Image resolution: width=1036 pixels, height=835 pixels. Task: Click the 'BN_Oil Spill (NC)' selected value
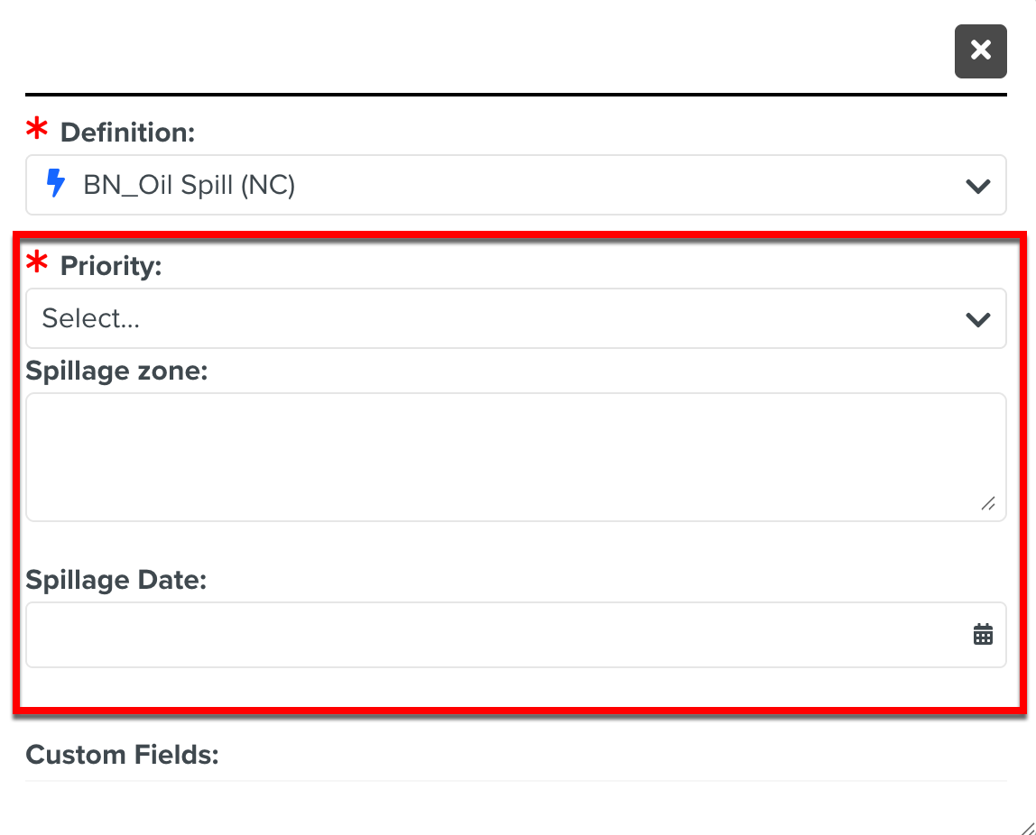[x=190, y=185]
